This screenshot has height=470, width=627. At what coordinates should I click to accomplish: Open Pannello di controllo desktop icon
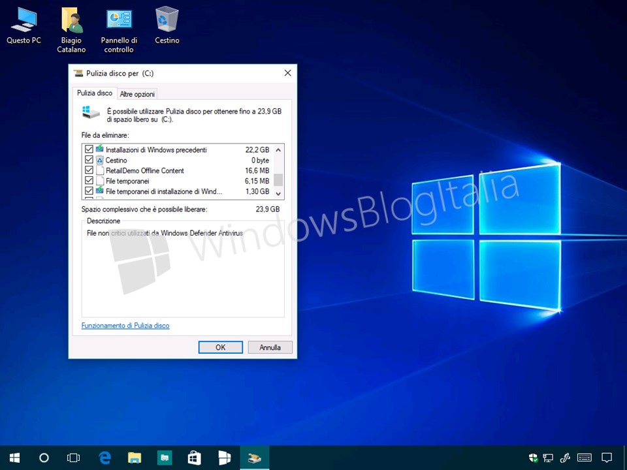tap(119, 29)
